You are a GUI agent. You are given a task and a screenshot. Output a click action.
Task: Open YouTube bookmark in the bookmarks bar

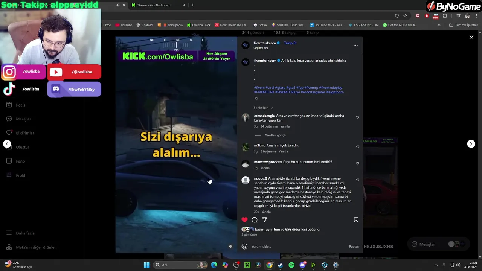(x=124, y=25)
